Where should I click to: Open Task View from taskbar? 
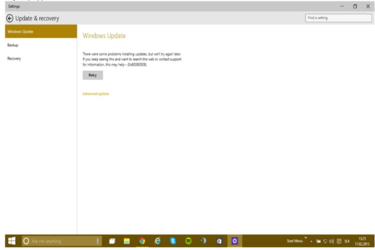(112, 241)
